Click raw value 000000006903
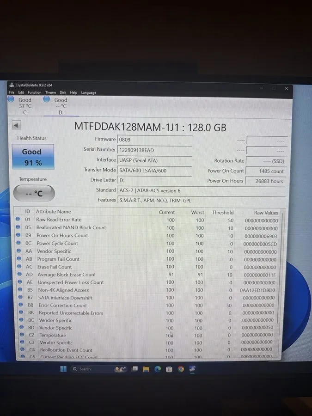 [261, 236]
